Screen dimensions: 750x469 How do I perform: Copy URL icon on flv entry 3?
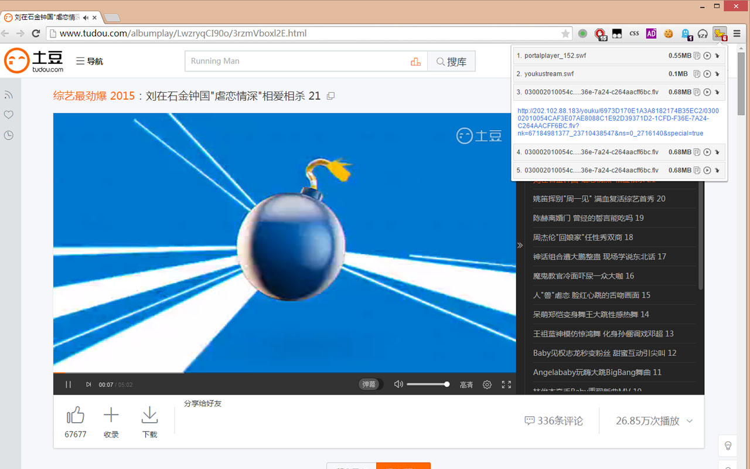pos(697,92)
